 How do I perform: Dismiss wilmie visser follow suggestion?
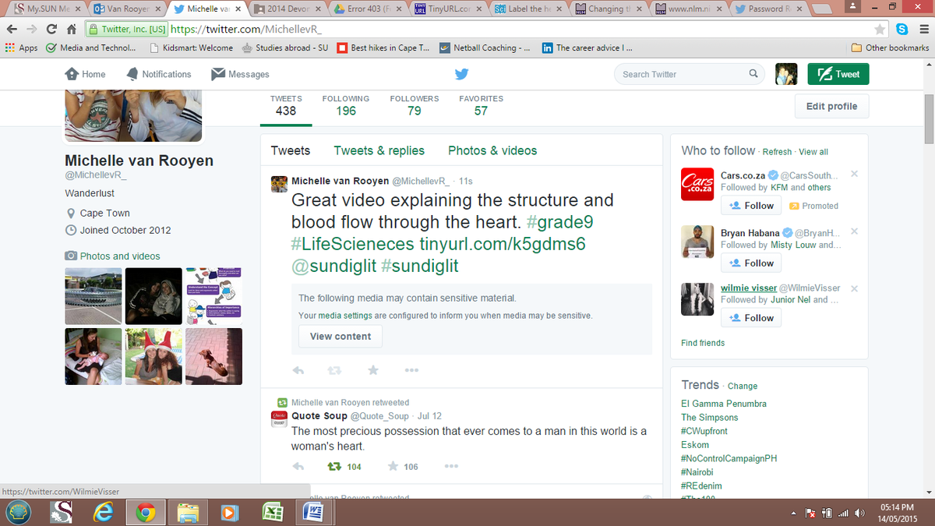(855, 288)
